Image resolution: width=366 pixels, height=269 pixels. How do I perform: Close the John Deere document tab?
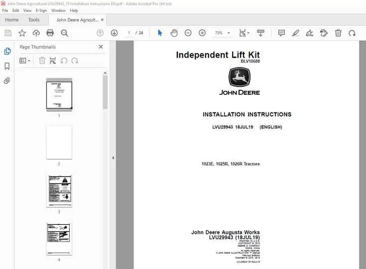[x=102, y=20]
